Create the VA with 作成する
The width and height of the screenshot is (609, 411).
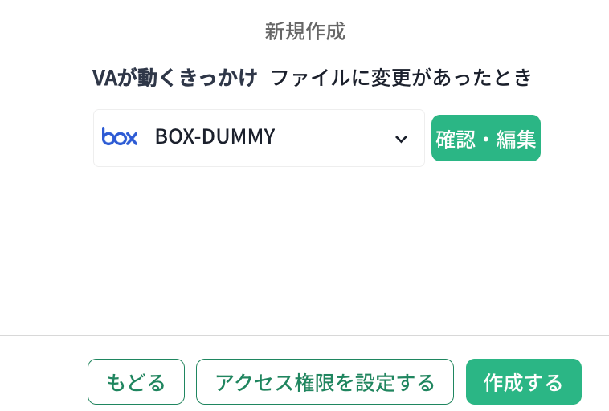coord(523,382)
